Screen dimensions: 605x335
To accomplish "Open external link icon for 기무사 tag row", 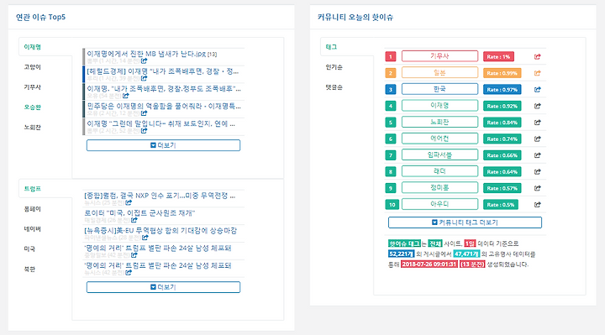I will (x=537, y=56).
